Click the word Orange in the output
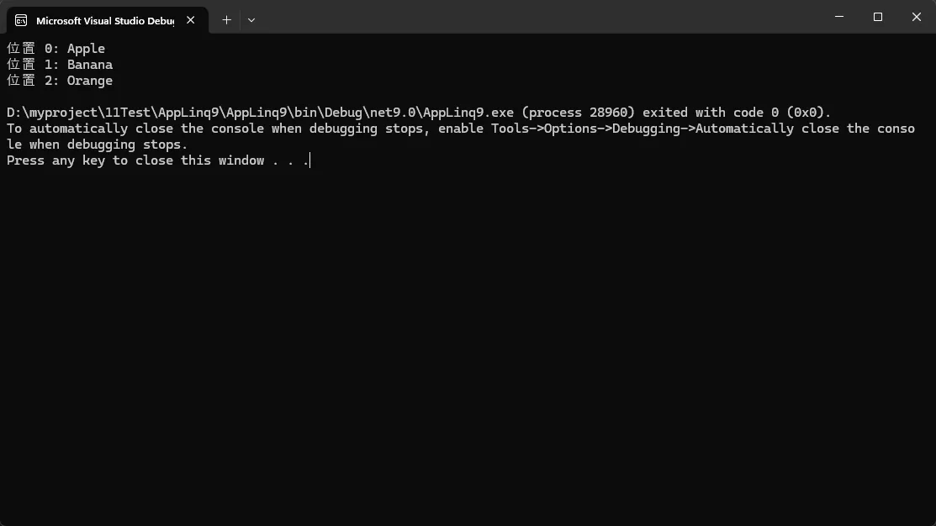 (90, 81)
